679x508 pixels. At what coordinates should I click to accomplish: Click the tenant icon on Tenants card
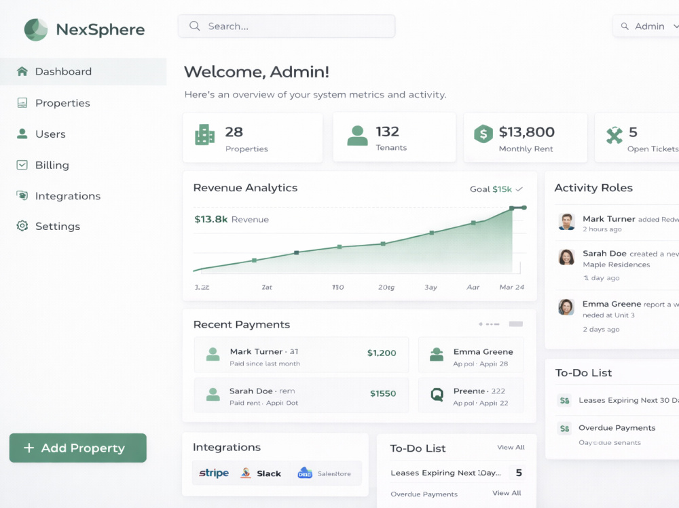coord(357,136)
